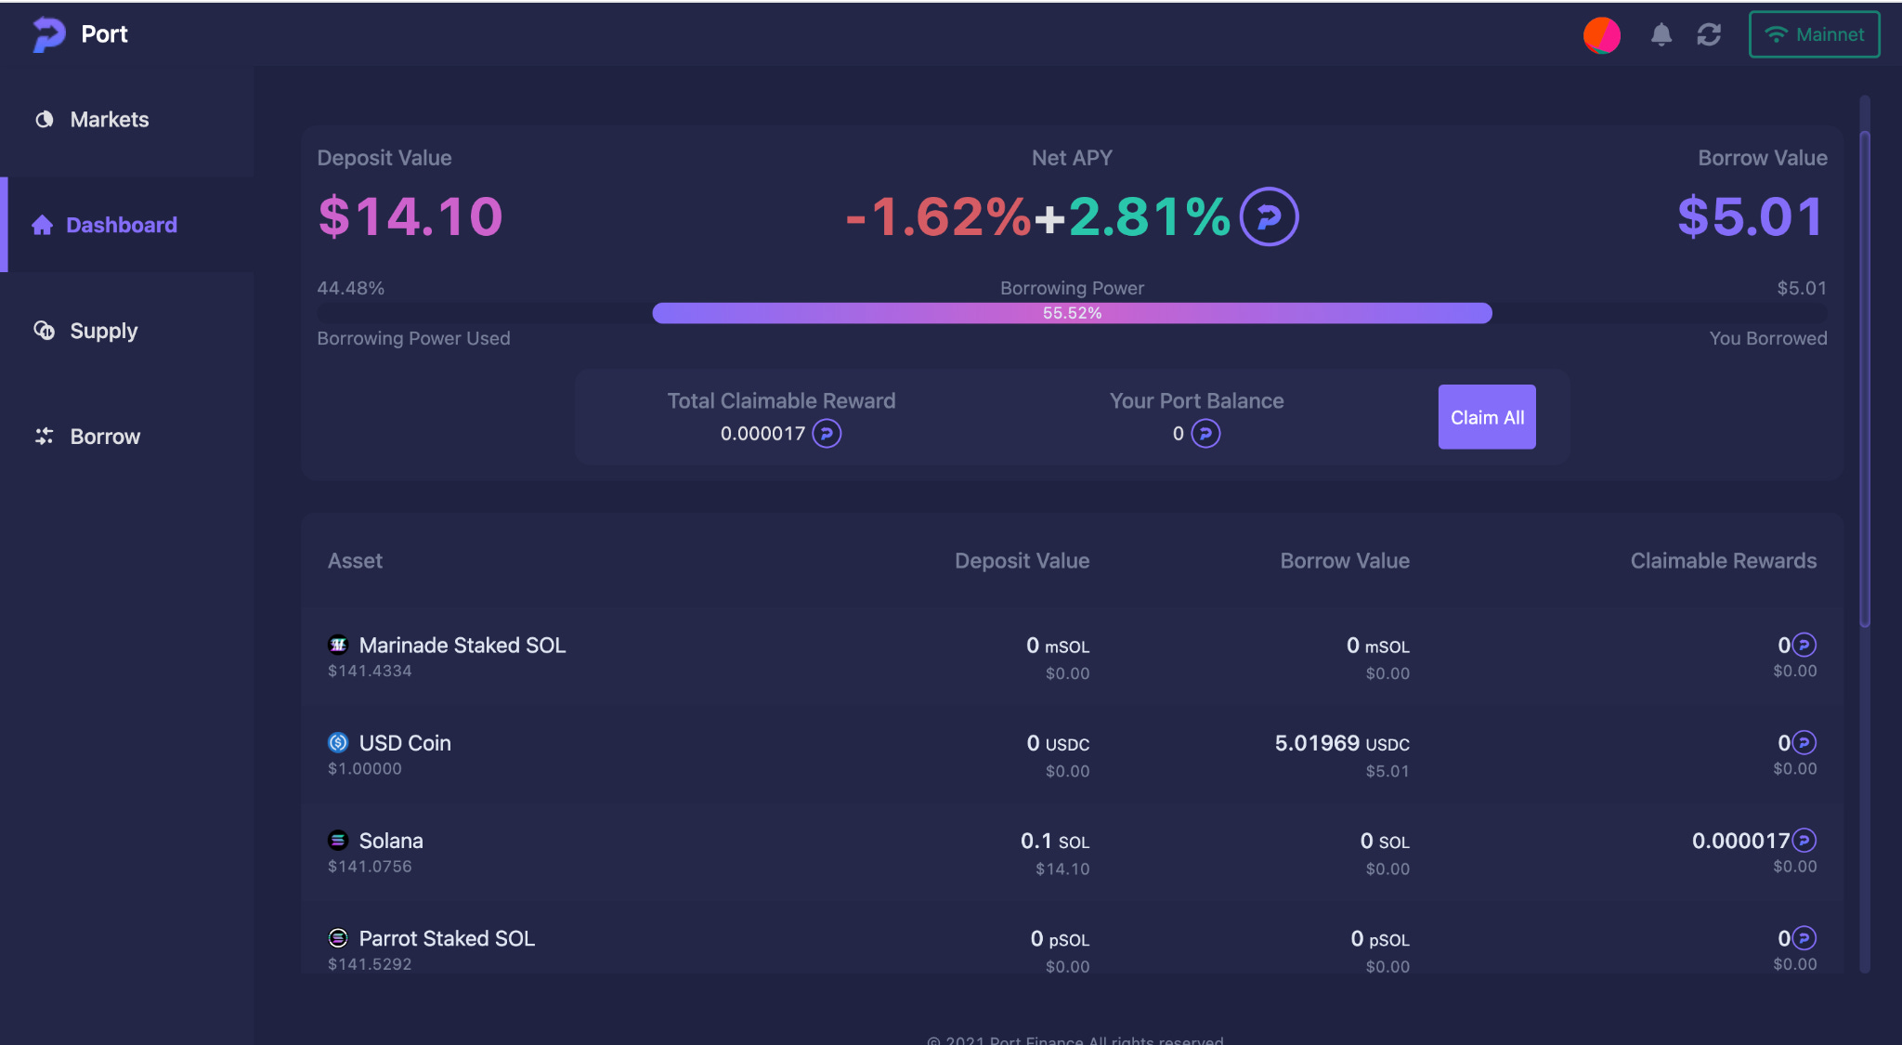Screen dimensions: 1902x1045
Task: Click the $141.4334 mSOL price
Action: pos(370,671)
